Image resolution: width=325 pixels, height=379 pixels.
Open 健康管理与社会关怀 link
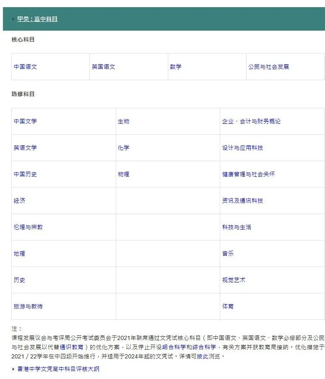pyautogui.click(x=248, y=174)
